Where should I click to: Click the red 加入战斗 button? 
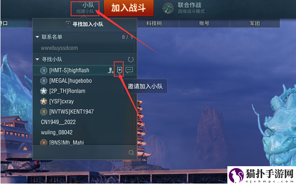[129, 8]
